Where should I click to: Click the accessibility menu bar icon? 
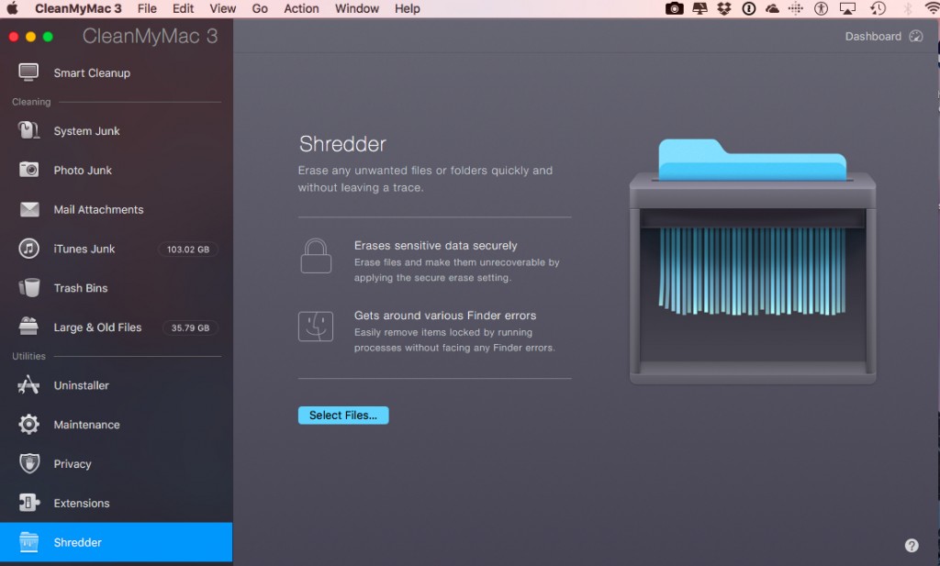(x=821, y=8)
